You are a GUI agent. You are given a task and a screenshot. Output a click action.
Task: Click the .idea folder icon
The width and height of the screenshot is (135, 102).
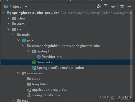coord(14,18)
